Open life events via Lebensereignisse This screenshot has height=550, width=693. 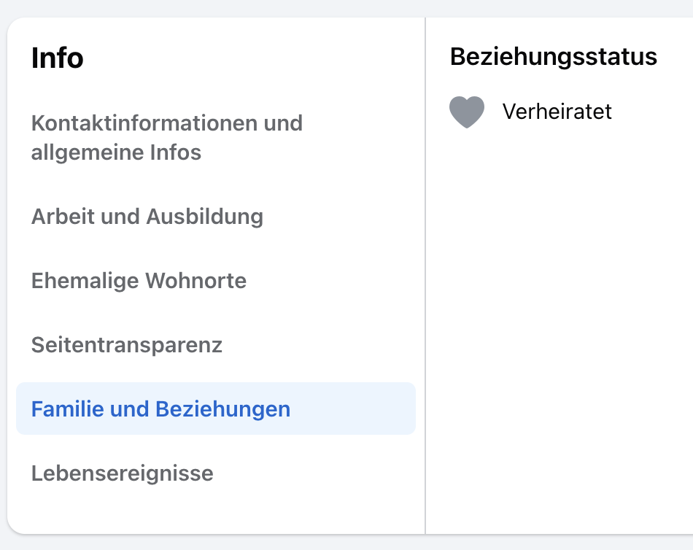[122, 473]
